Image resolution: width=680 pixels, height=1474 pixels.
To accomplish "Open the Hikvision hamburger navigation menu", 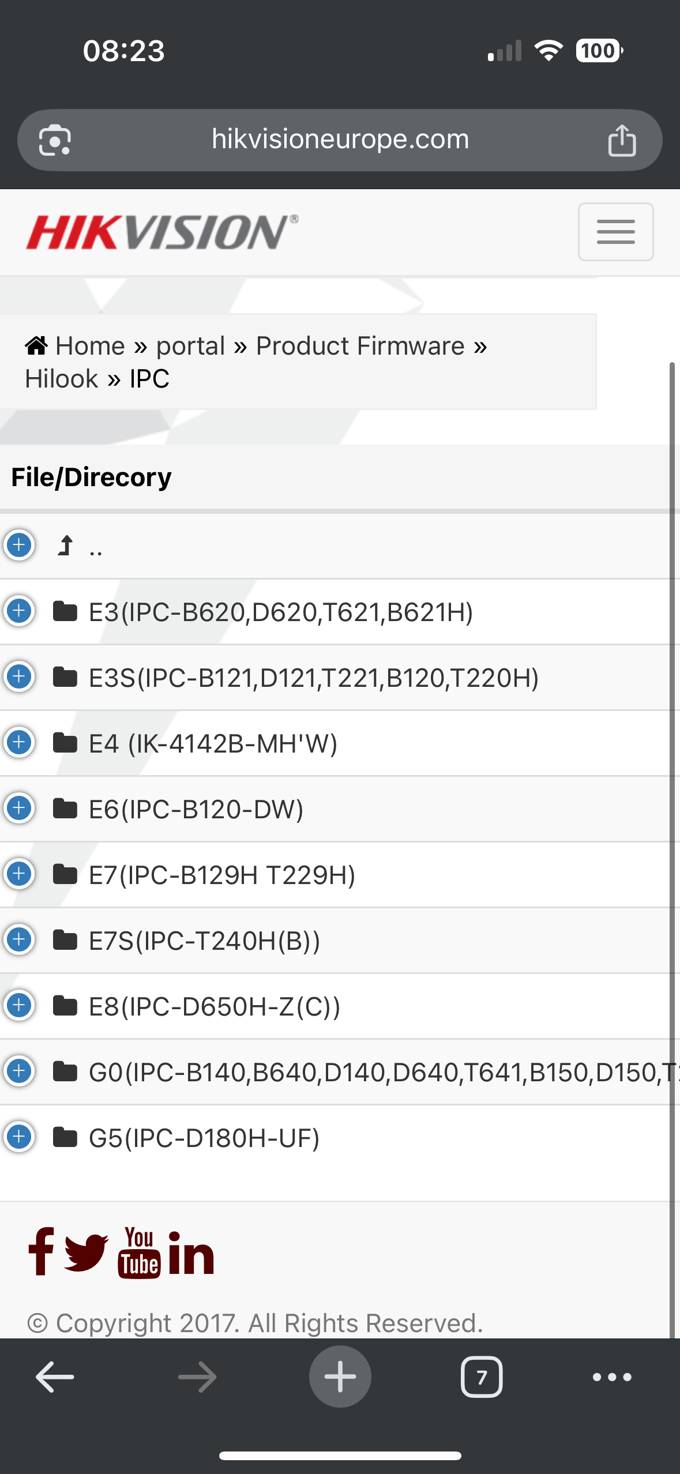I will point(615,232).
